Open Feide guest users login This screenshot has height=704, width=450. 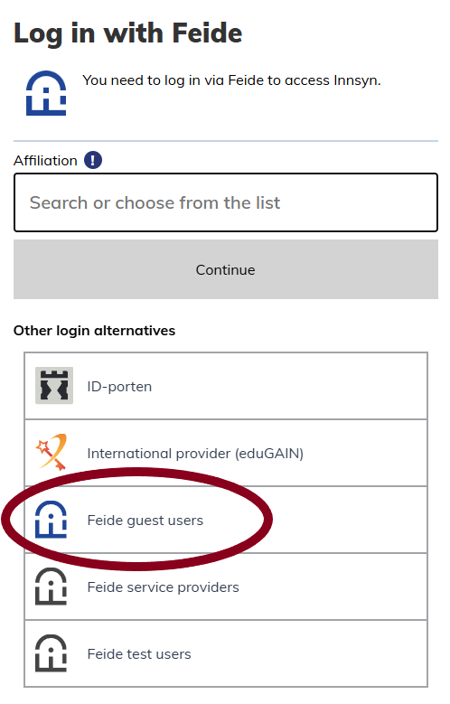tap(225, 520)
